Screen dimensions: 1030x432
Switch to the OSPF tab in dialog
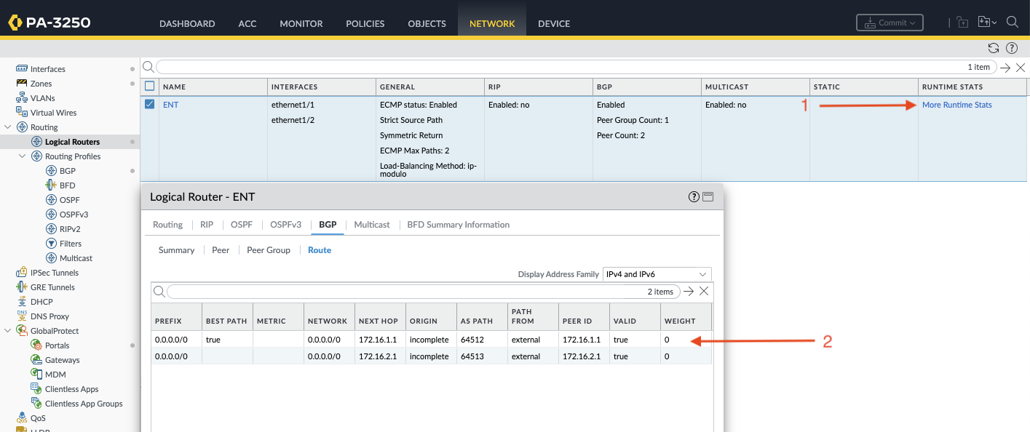pyautogui.click(x=242, y=225)
